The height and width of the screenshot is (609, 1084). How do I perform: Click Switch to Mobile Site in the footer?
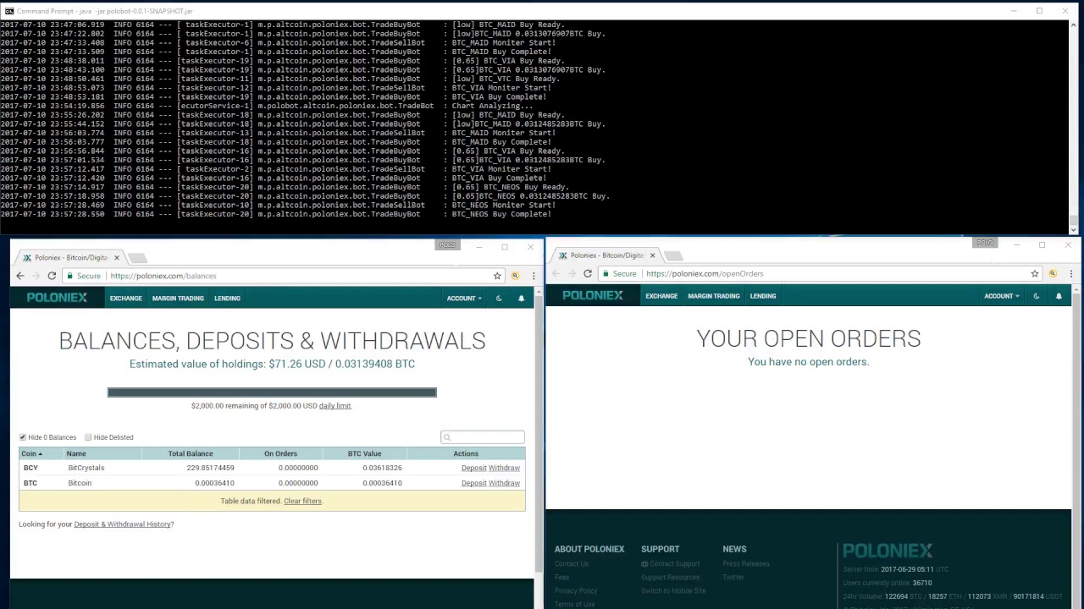pos(673,590)
